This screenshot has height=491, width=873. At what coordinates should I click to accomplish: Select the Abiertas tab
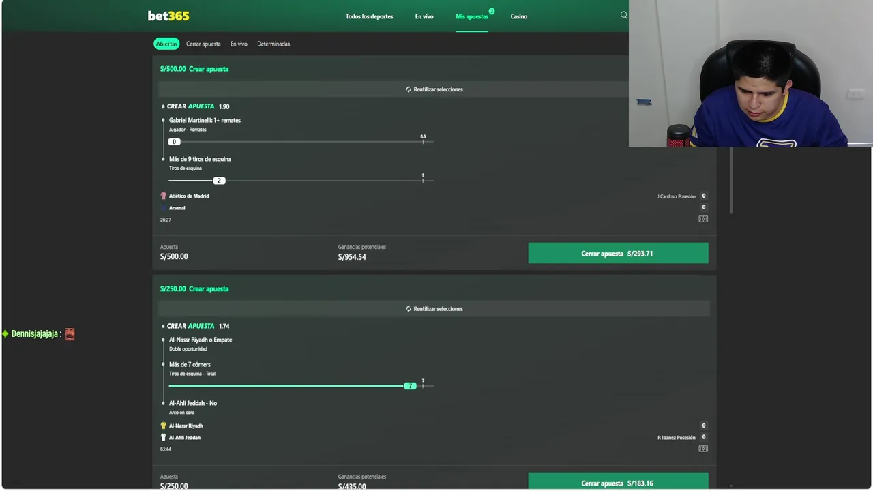coord(166,44)
